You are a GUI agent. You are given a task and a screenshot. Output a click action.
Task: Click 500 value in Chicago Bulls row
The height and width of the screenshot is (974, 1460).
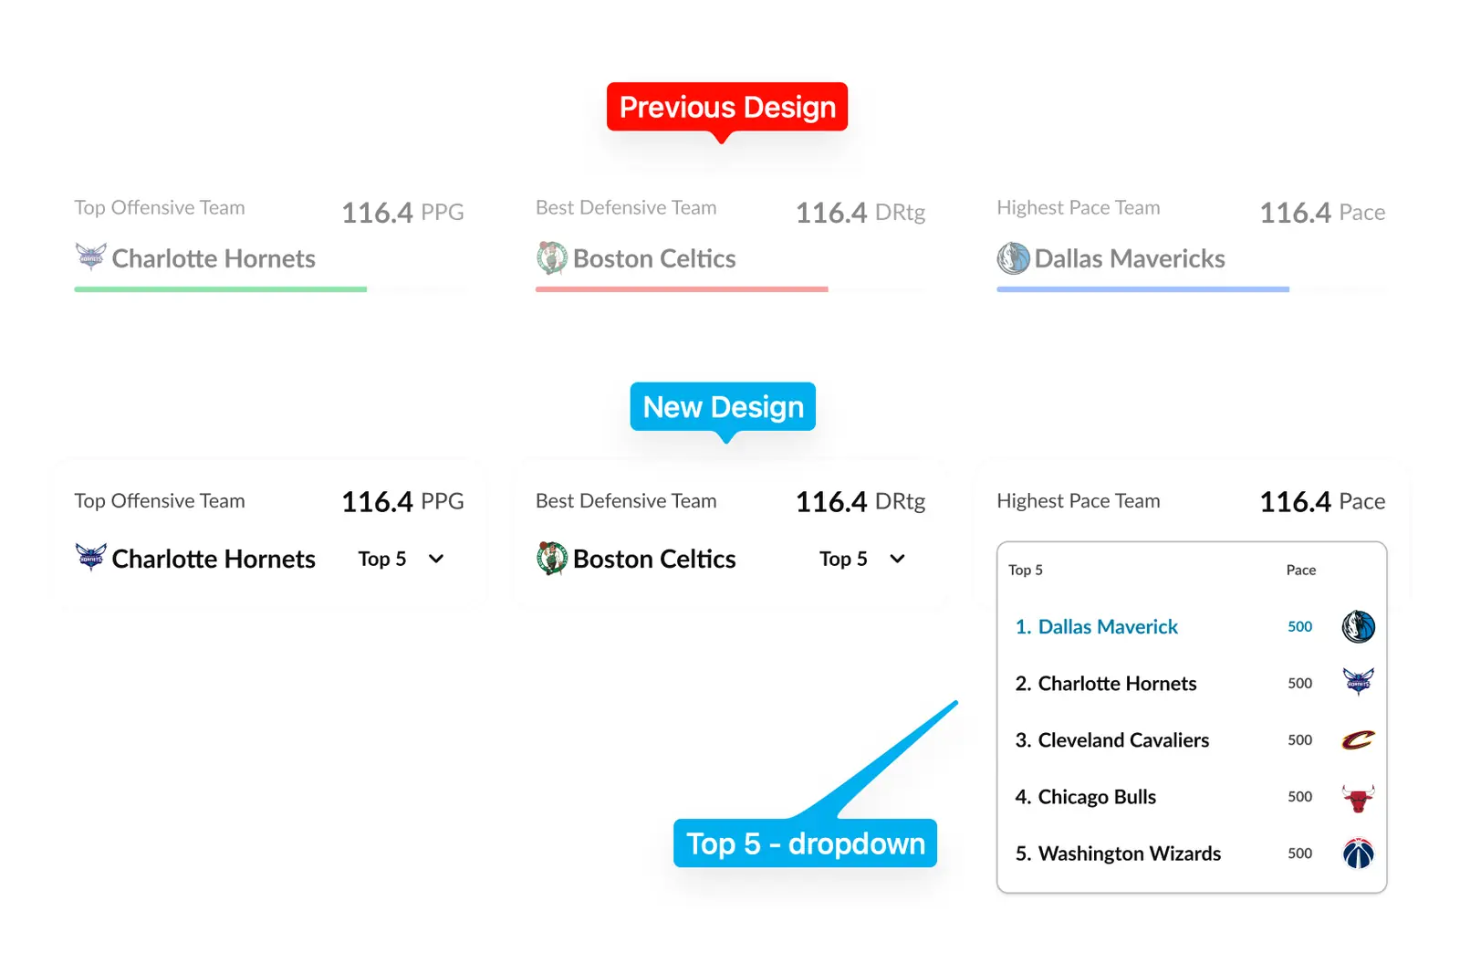(x=1300, y=796)
